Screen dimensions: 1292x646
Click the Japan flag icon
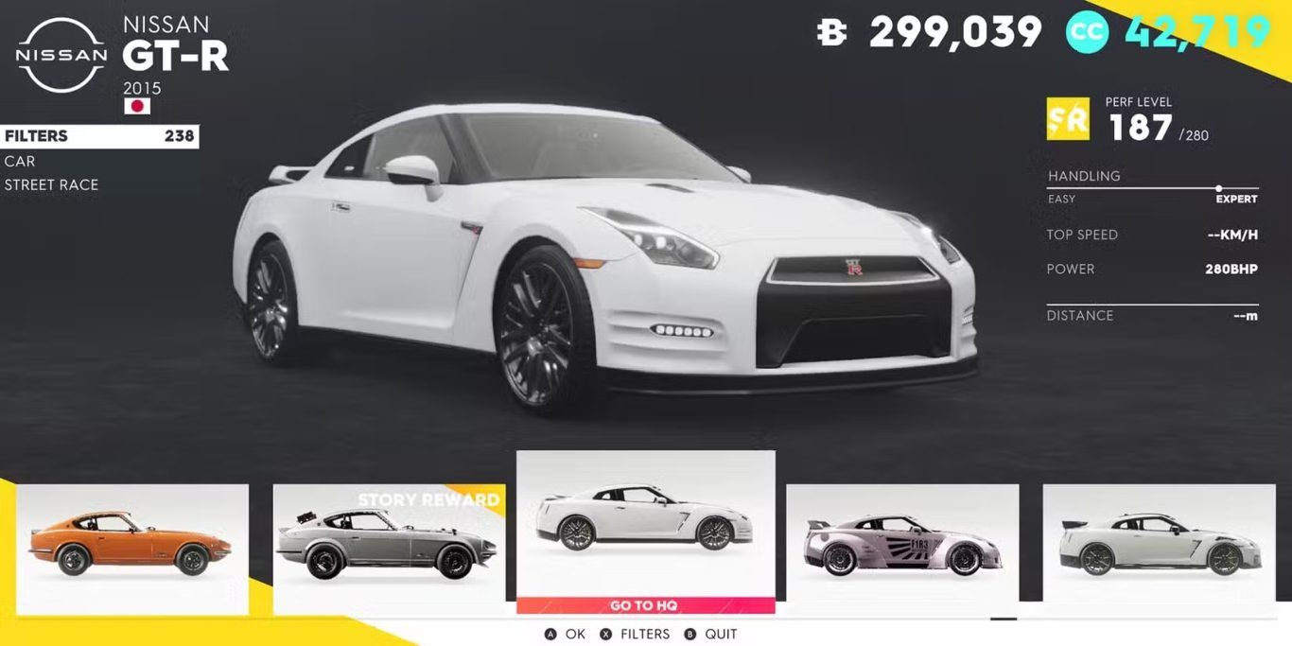(137, 106)
